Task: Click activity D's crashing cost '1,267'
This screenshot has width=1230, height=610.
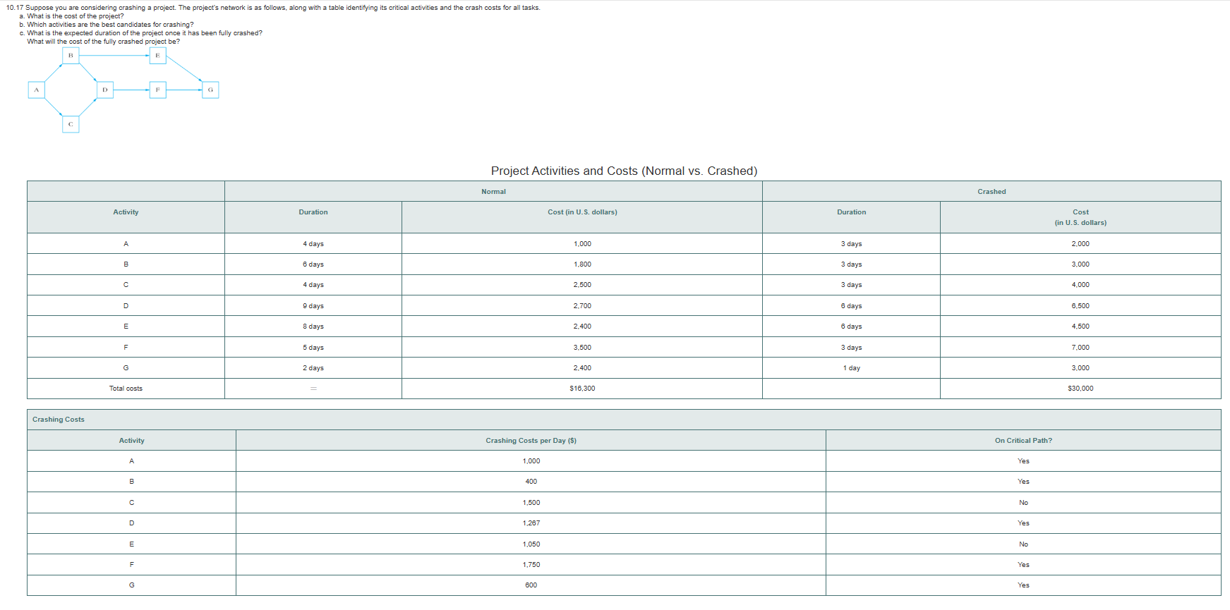Action: 531,523
